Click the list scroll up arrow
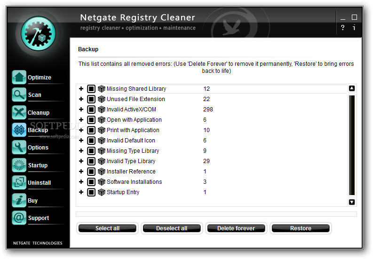373x259 pixels. (x=352, y=88)
